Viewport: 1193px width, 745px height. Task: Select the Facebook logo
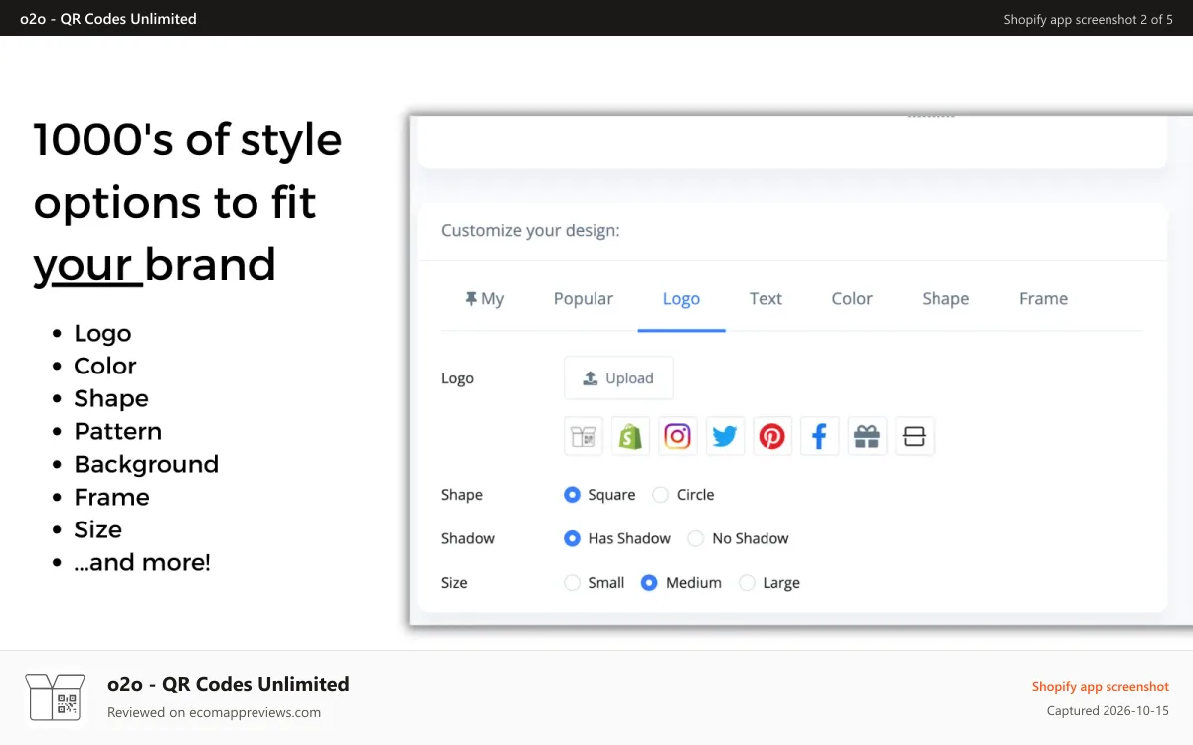pyautogui.click(x=819, y=436)
